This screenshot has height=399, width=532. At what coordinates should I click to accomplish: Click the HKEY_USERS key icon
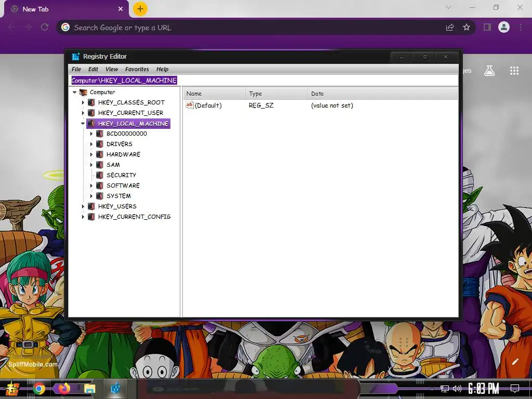click(x=91, y=206)
